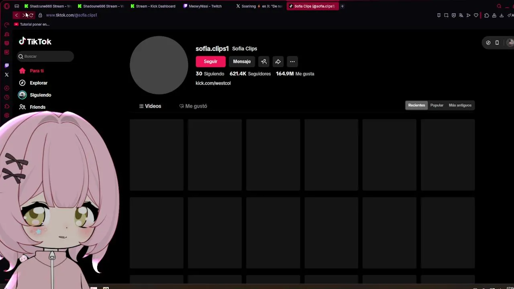Switch to Stream - Kick Dashboard tab
Viewport: 514px width, 289px height.
point(153,6)
